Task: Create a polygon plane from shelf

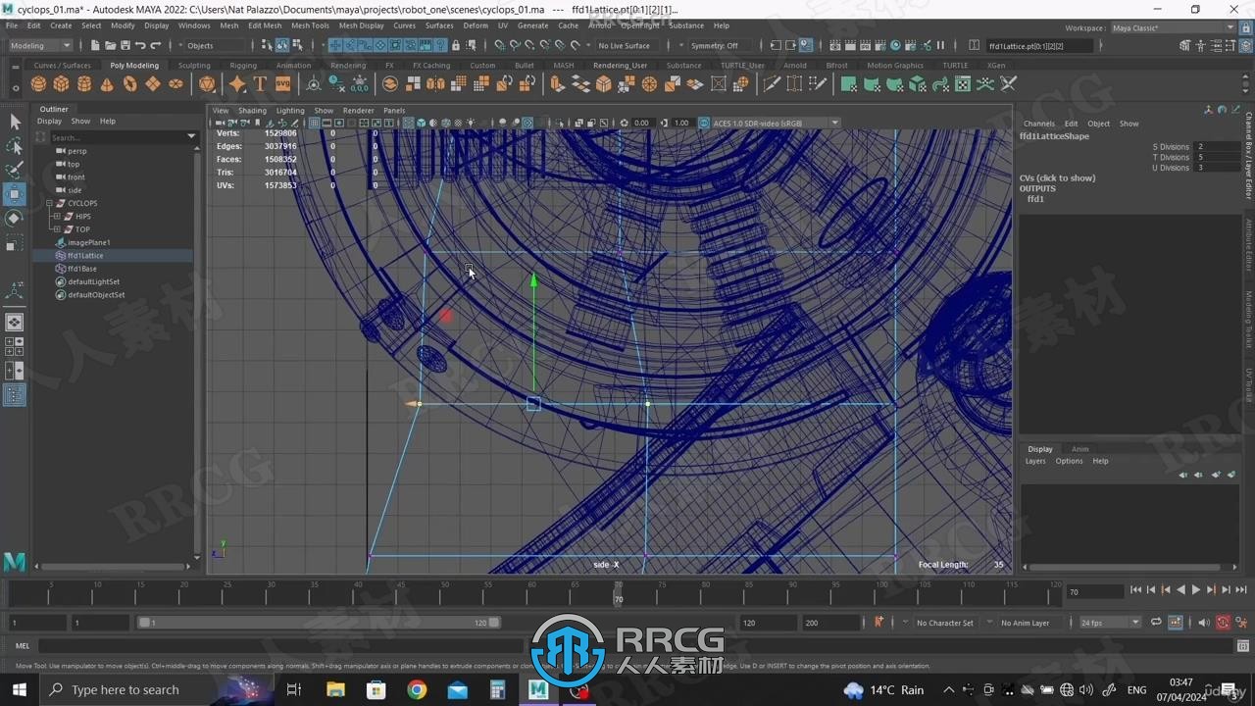Action: pos(153,84)
